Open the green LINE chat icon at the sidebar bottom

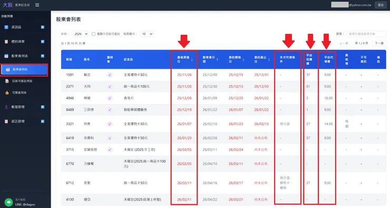coord(9,202)
